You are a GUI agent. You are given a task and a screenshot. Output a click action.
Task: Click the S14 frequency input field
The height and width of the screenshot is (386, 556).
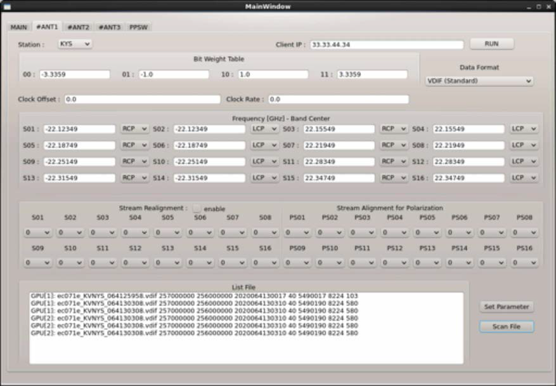(x=210, y=178)
